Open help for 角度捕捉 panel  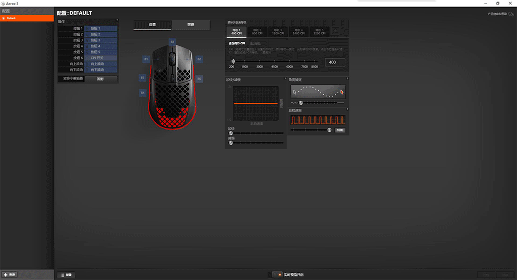[347, 79]
